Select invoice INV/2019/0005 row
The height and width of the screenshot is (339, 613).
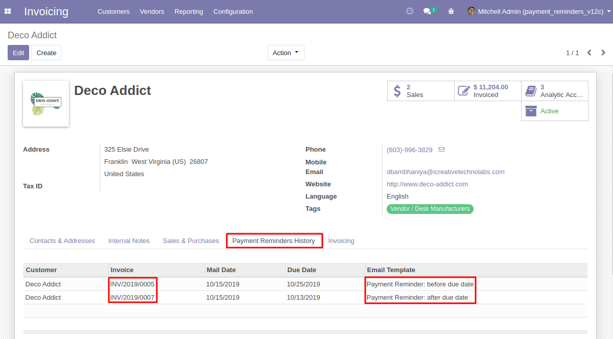coord(132,284)
